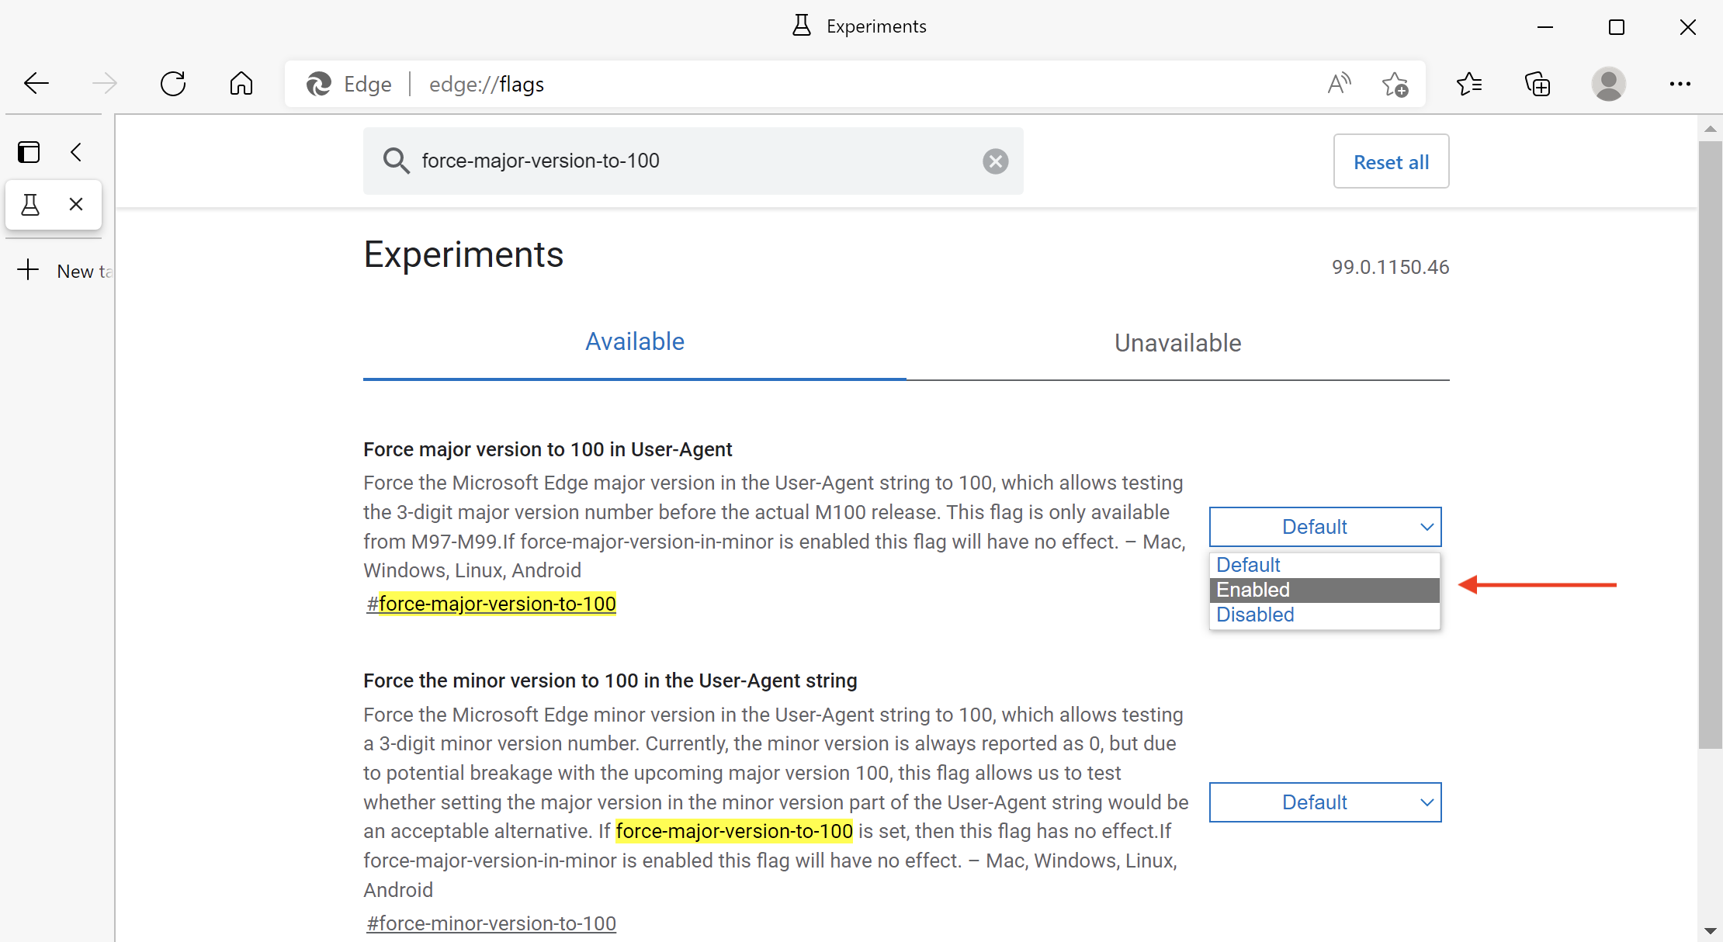Go to Home via house icon
Image resolution: width=1723 pixels, height=942 pixels.
pos(241,84)
